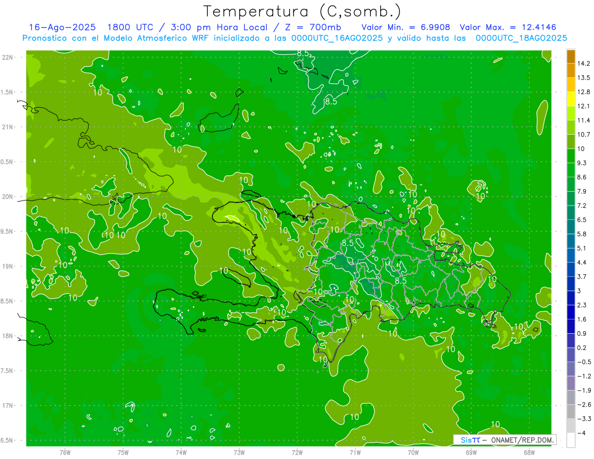This screenshot has height=459, width=594.
Task: Click the "72W" longitude axis label
Action: coord(297,453)
